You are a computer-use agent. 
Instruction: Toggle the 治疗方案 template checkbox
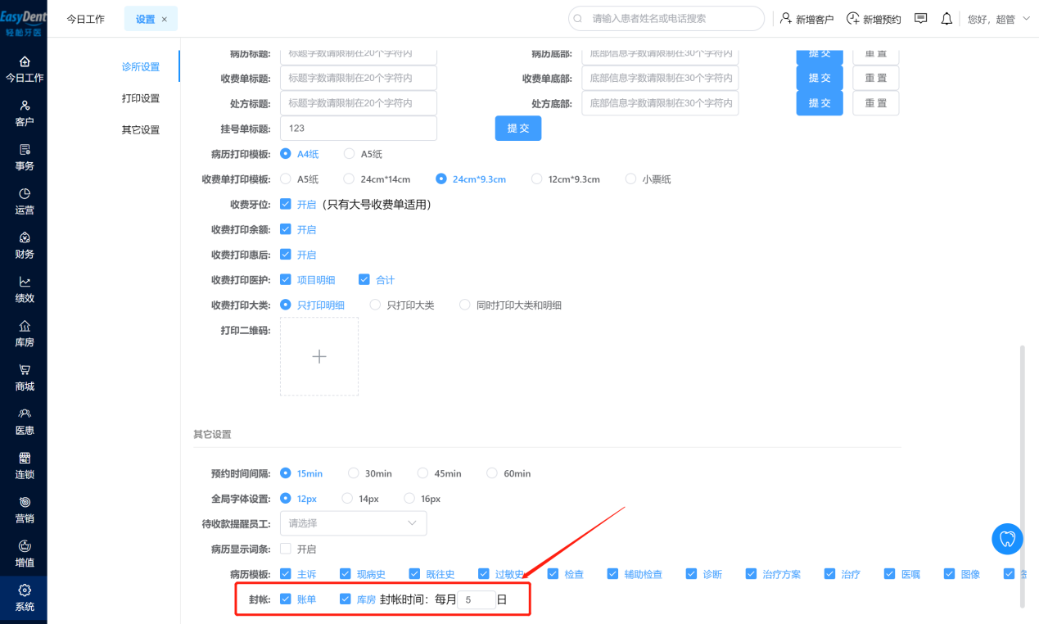(x=752, y=574)
